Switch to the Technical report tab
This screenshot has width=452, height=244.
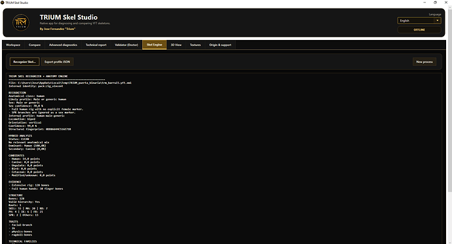pyautogui.click(x=96, y=45)
